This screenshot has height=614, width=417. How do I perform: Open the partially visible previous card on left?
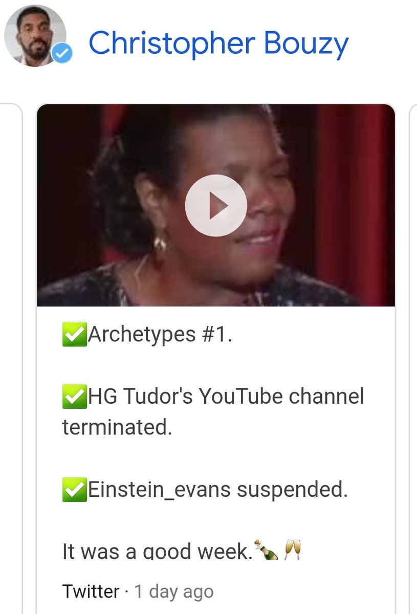(11, 358)
